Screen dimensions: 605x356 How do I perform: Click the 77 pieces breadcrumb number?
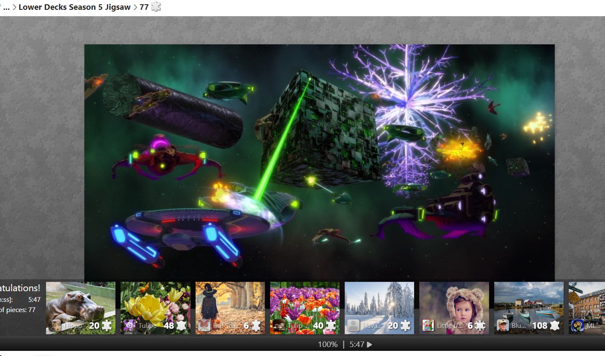coord(144,7)
